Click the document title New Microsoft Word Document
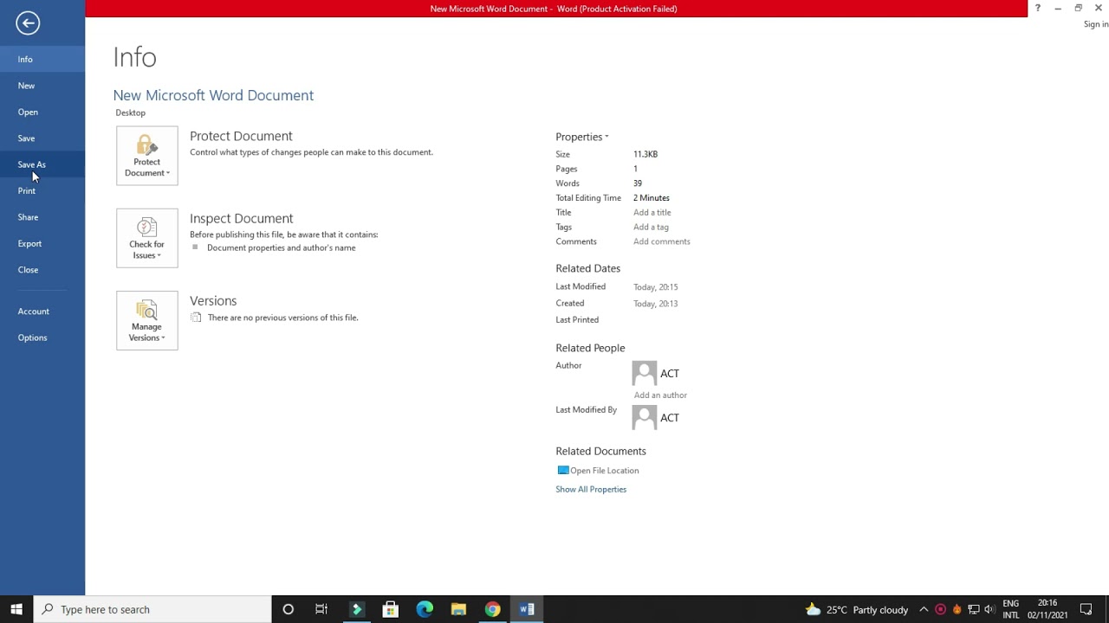 [213, 95]
